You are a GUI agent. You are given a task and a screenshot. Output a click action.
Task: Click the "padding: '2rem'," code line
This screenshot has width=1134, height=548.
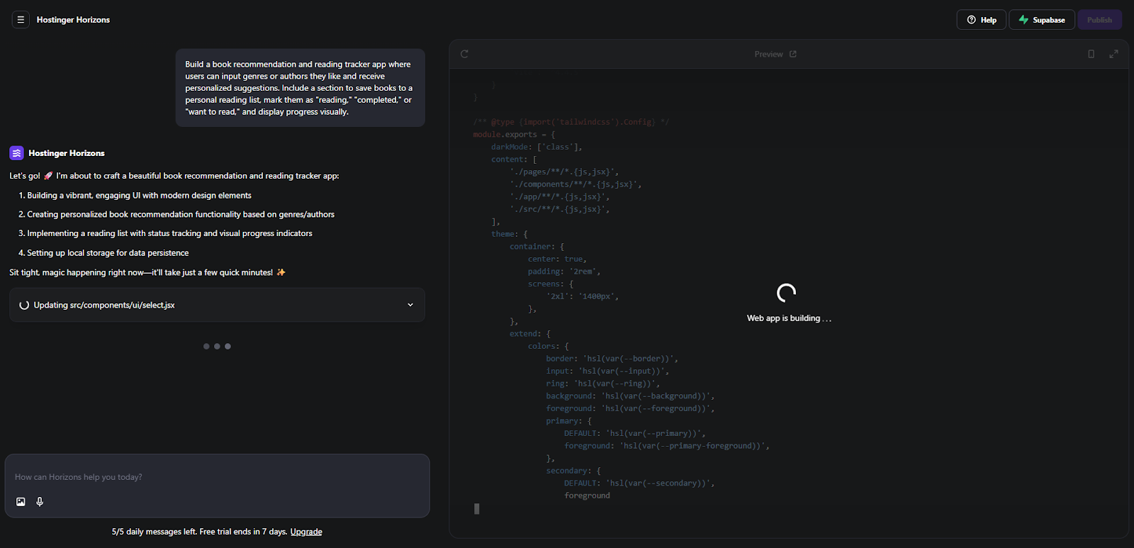(564, 272)
